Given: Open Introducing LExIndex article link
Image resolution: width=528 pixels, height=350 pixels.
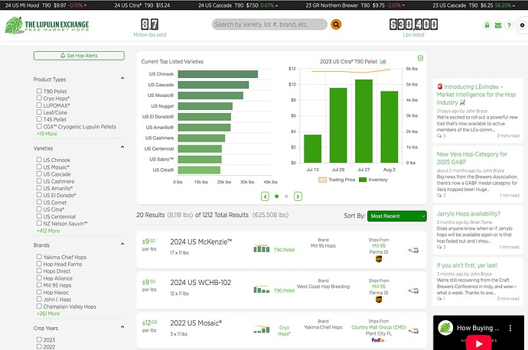Looking at the screenshot, I should click(x=476, y=95).
